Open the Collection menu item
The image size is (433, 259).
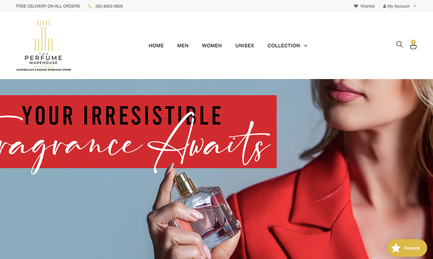[284, 46]
